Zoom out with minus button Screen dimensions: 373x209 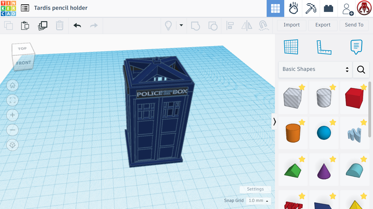coord(12,130)
